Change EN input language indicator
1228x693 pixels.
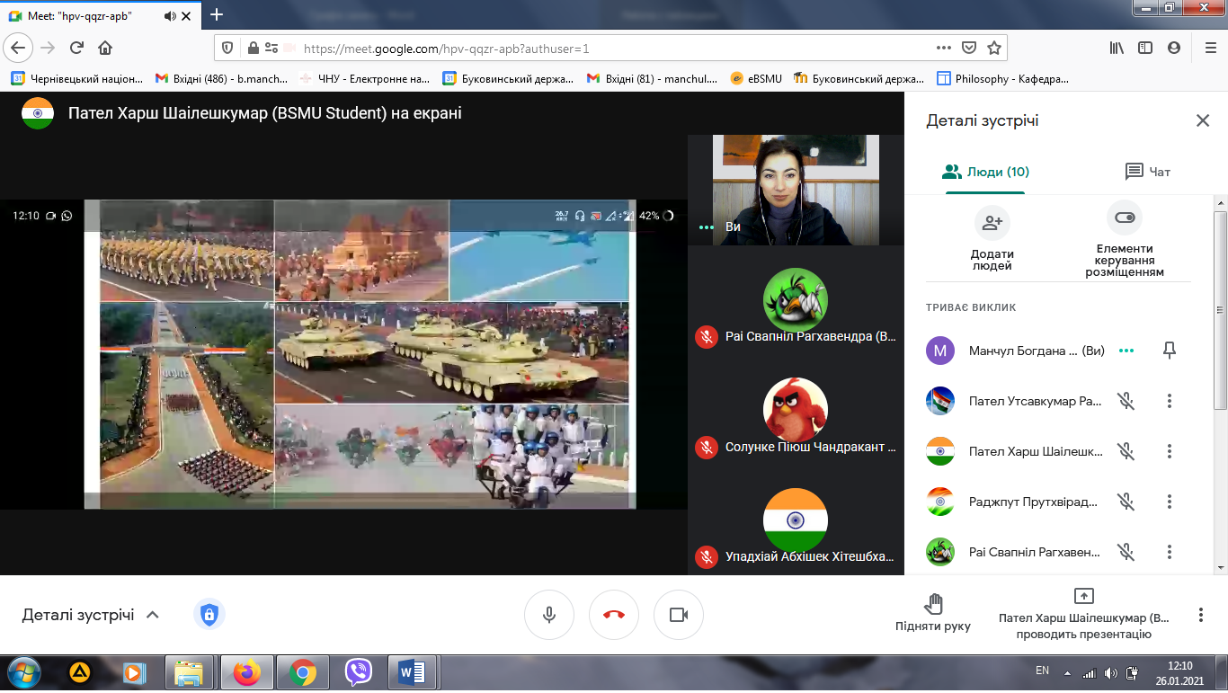pos(1042,671)
